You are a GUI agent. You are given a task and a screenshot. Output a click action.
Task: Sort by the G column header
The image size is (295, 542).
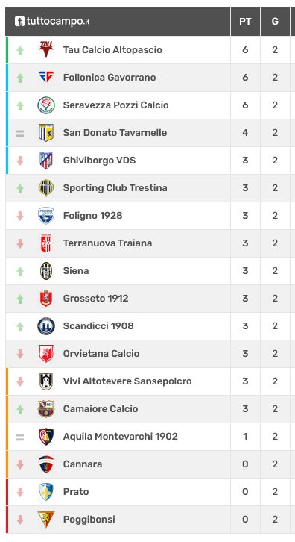coord(275,22)
